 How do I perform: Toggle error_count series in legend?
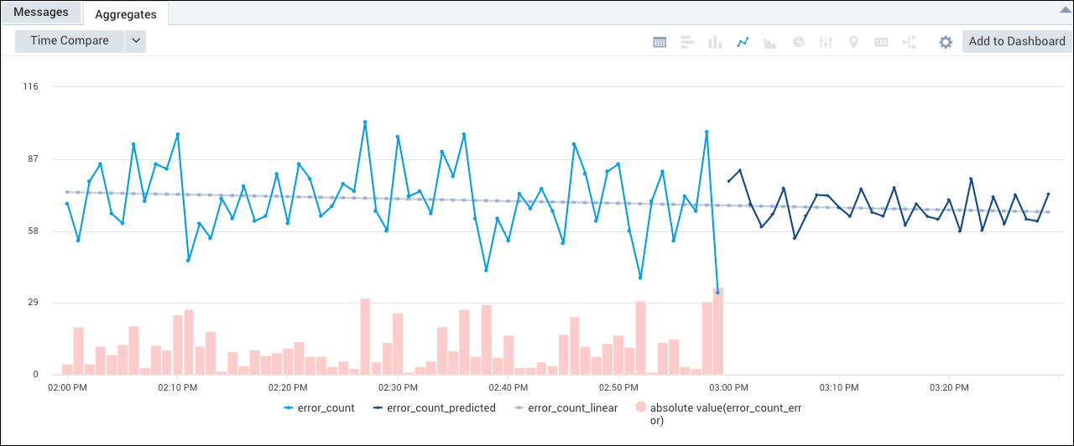319,408
